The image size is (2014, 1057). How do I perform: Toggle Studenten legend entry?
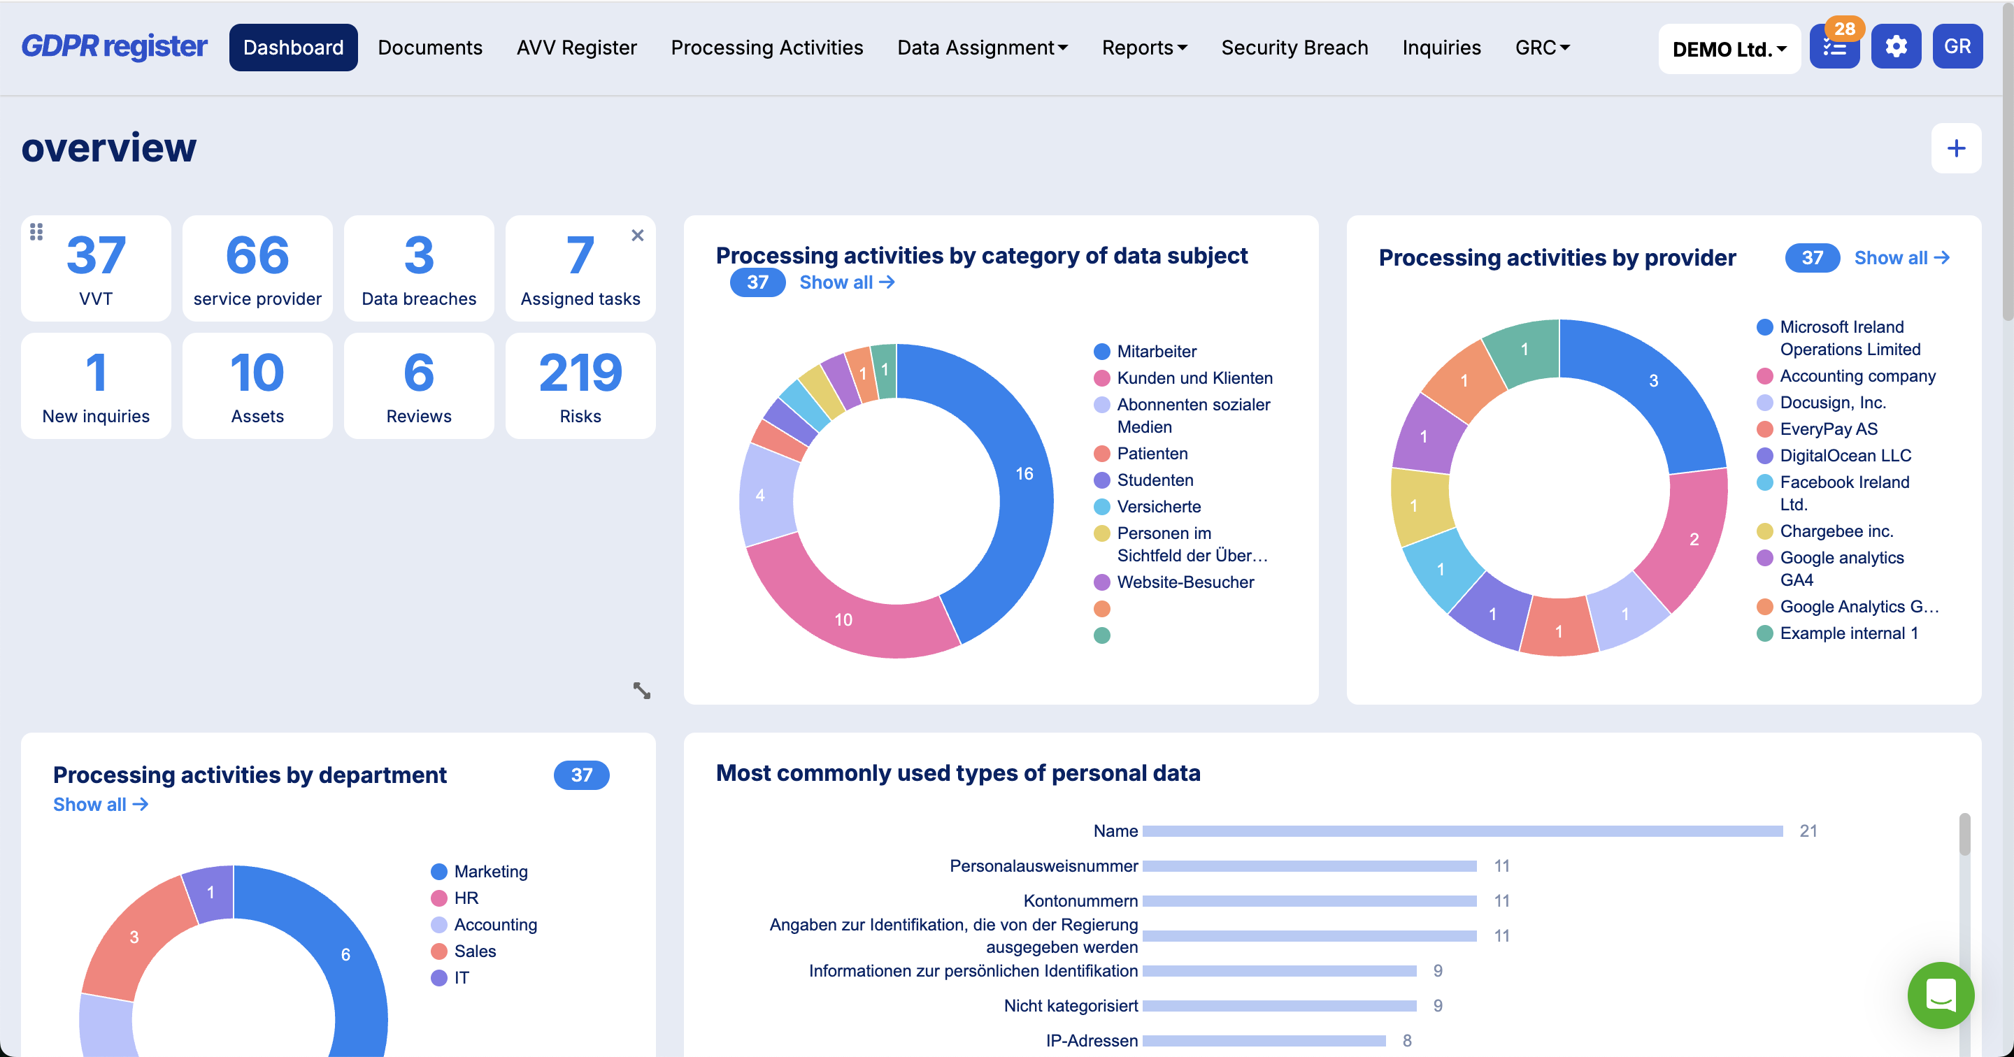(x=1144, y=480)
